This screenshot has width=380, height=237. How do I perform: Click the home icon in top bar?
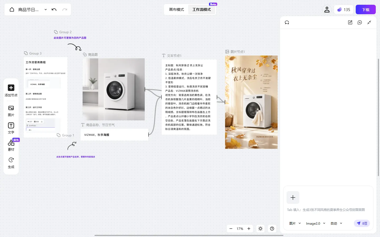tap(12, 9)
